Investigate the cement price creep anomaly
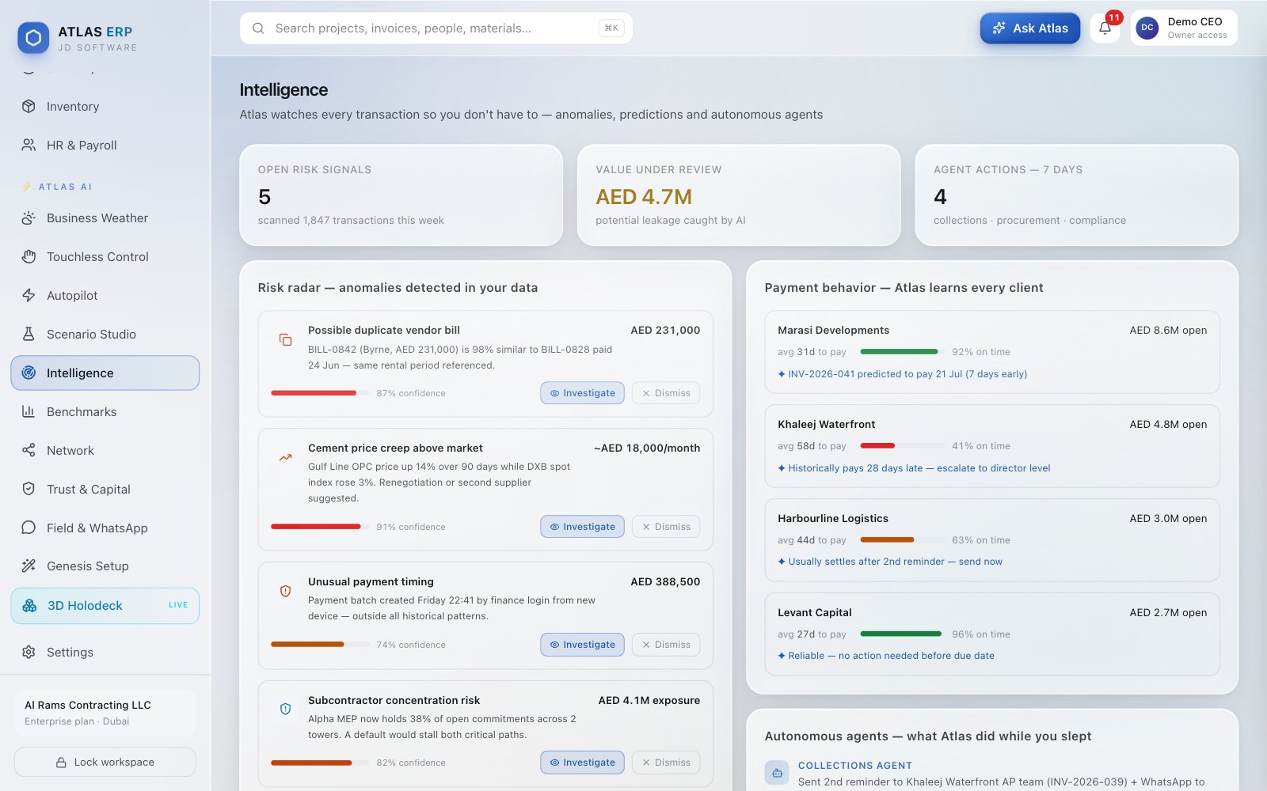The height and width of the screenshot is (791, 1267). pos(583,527)
